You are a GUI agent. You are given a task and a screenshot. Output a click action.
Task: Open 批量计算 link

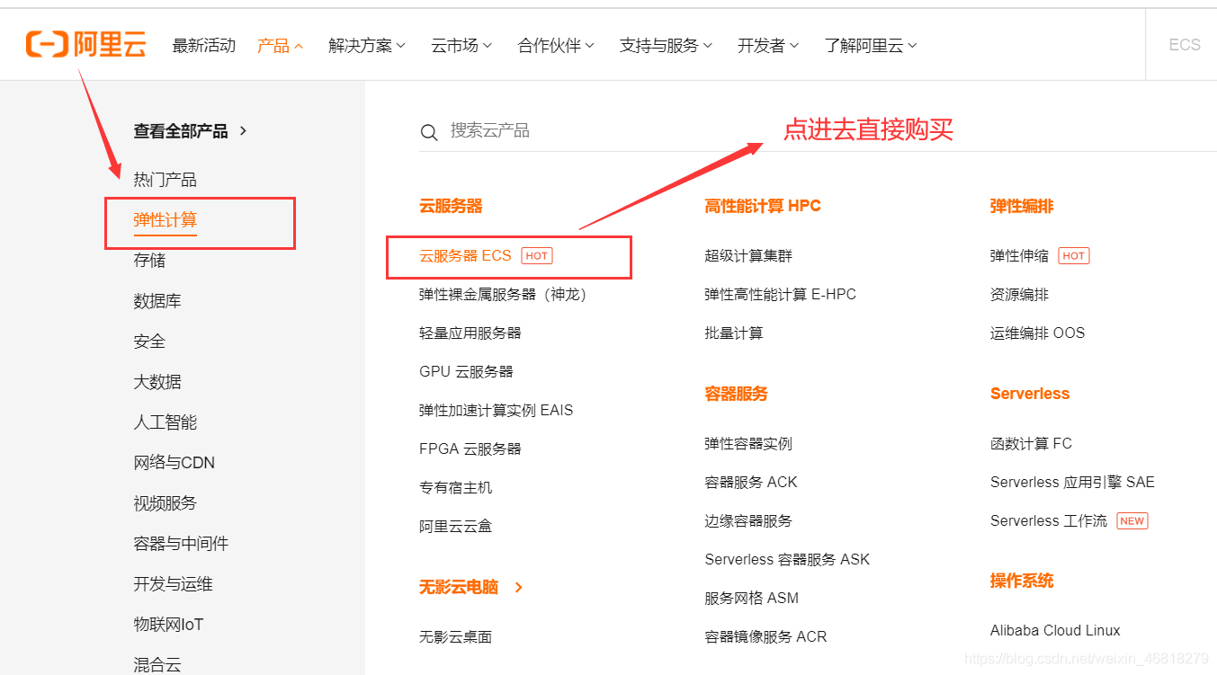(734, 333)
